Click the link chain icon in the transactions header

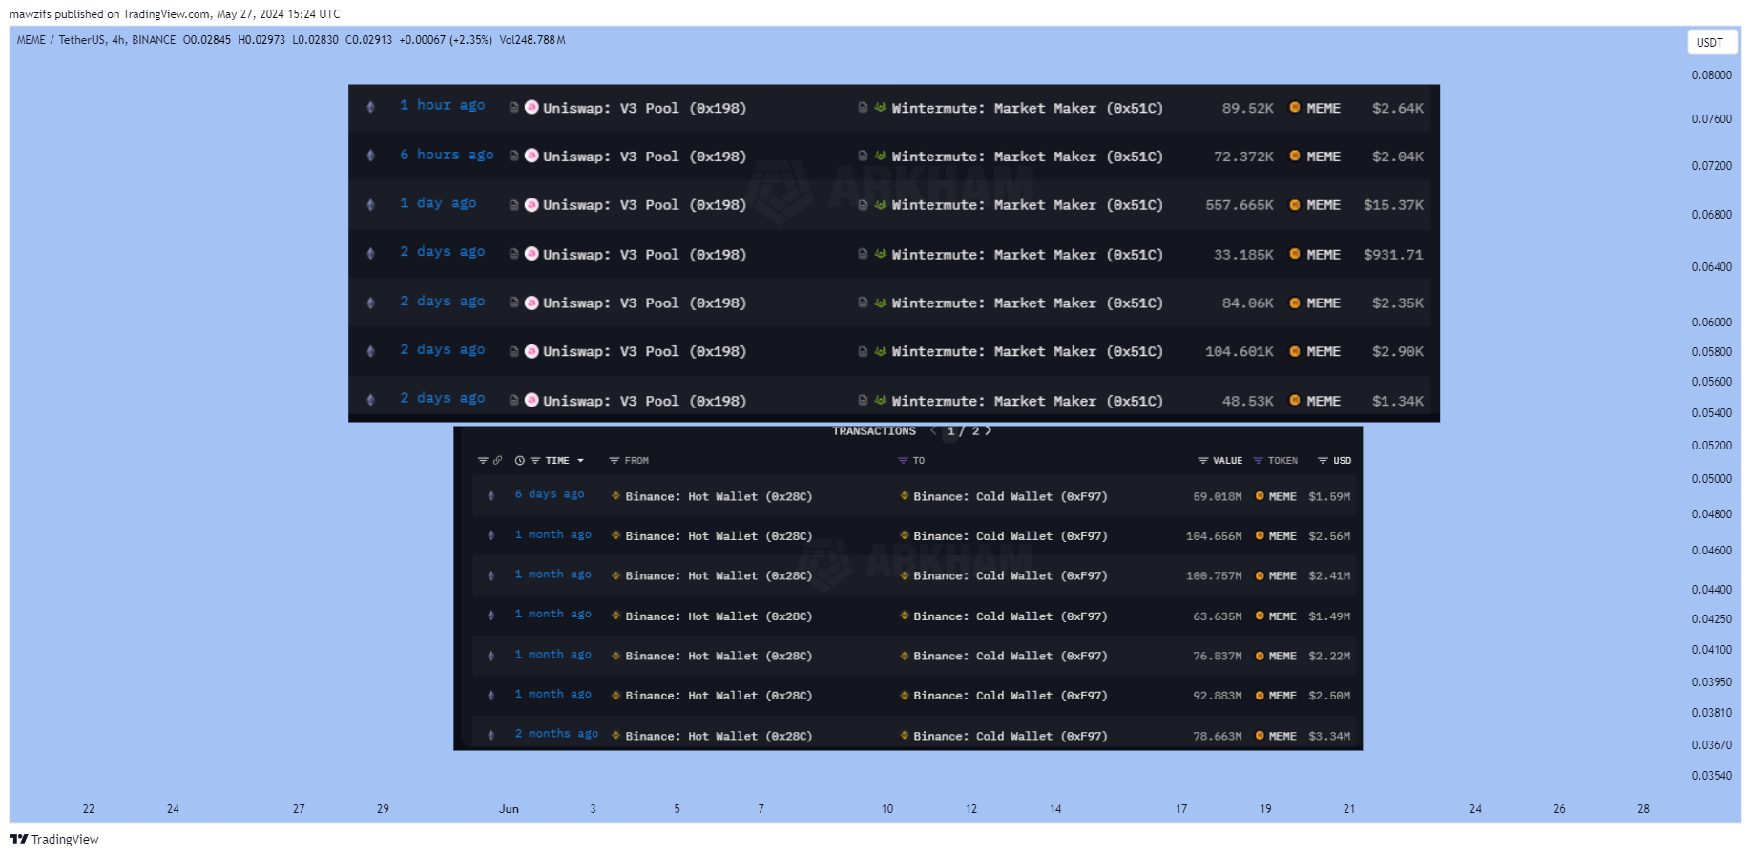tap(497, 460)
